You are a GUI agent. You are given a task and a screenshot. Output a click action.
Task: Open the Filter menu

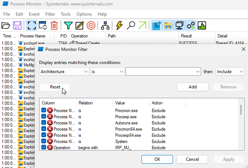(x=50, y=14)
